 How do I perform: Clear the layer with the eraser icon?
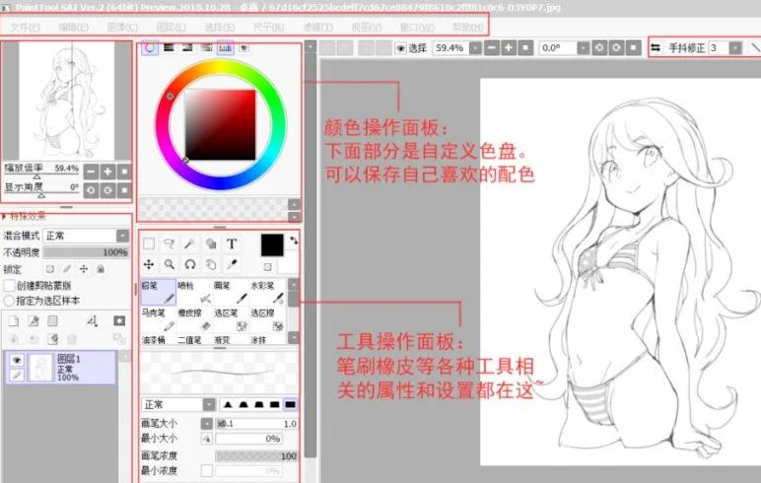(52, 339)
